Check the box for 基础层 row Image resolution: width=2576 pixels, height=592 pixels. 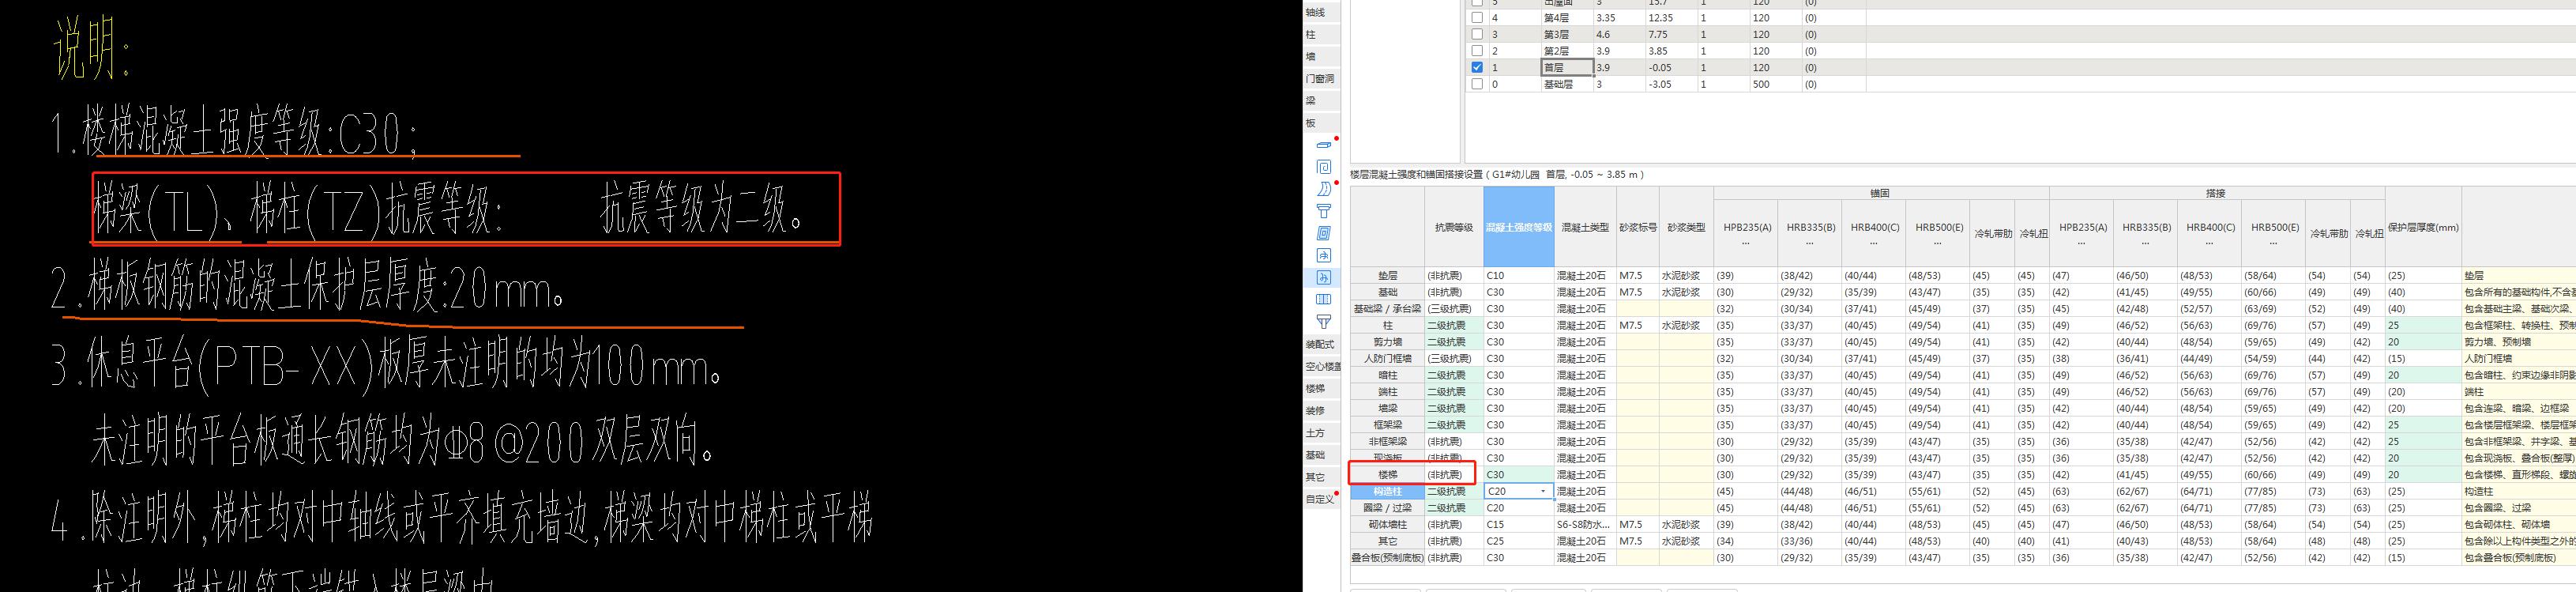point(1477,84)
